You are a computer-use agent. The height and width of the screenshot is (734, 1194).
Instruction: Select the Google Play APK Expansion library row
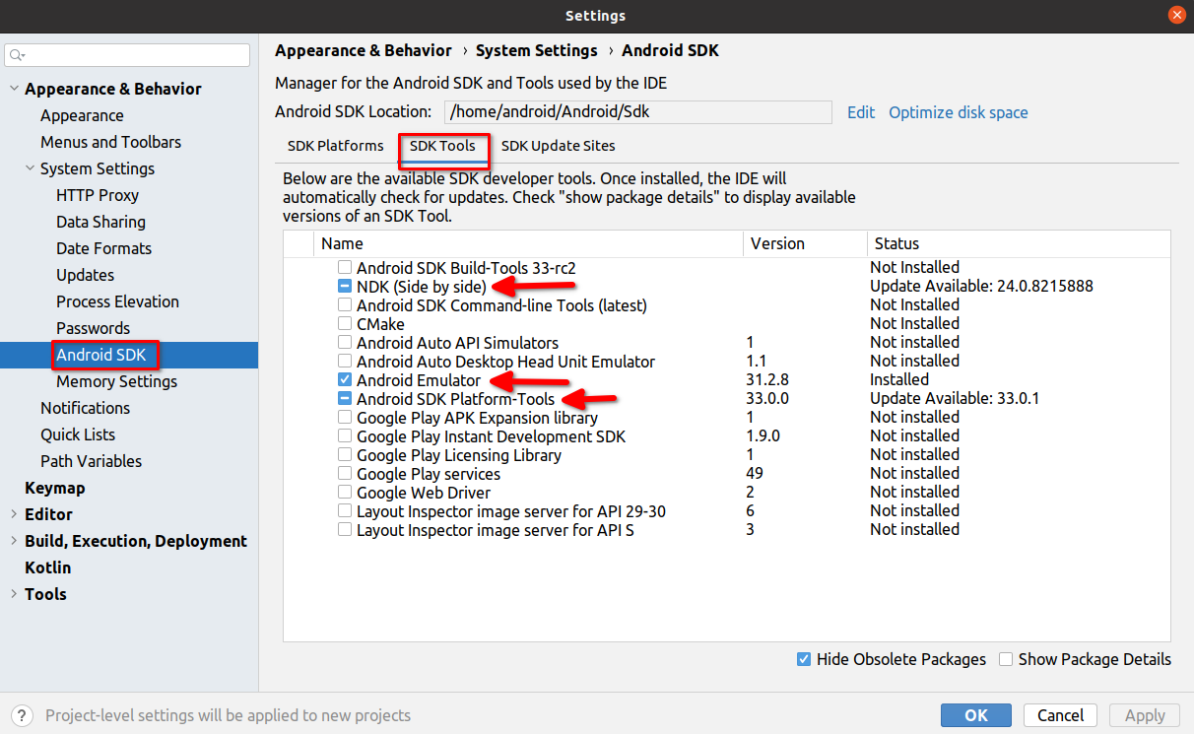point(727,417)
